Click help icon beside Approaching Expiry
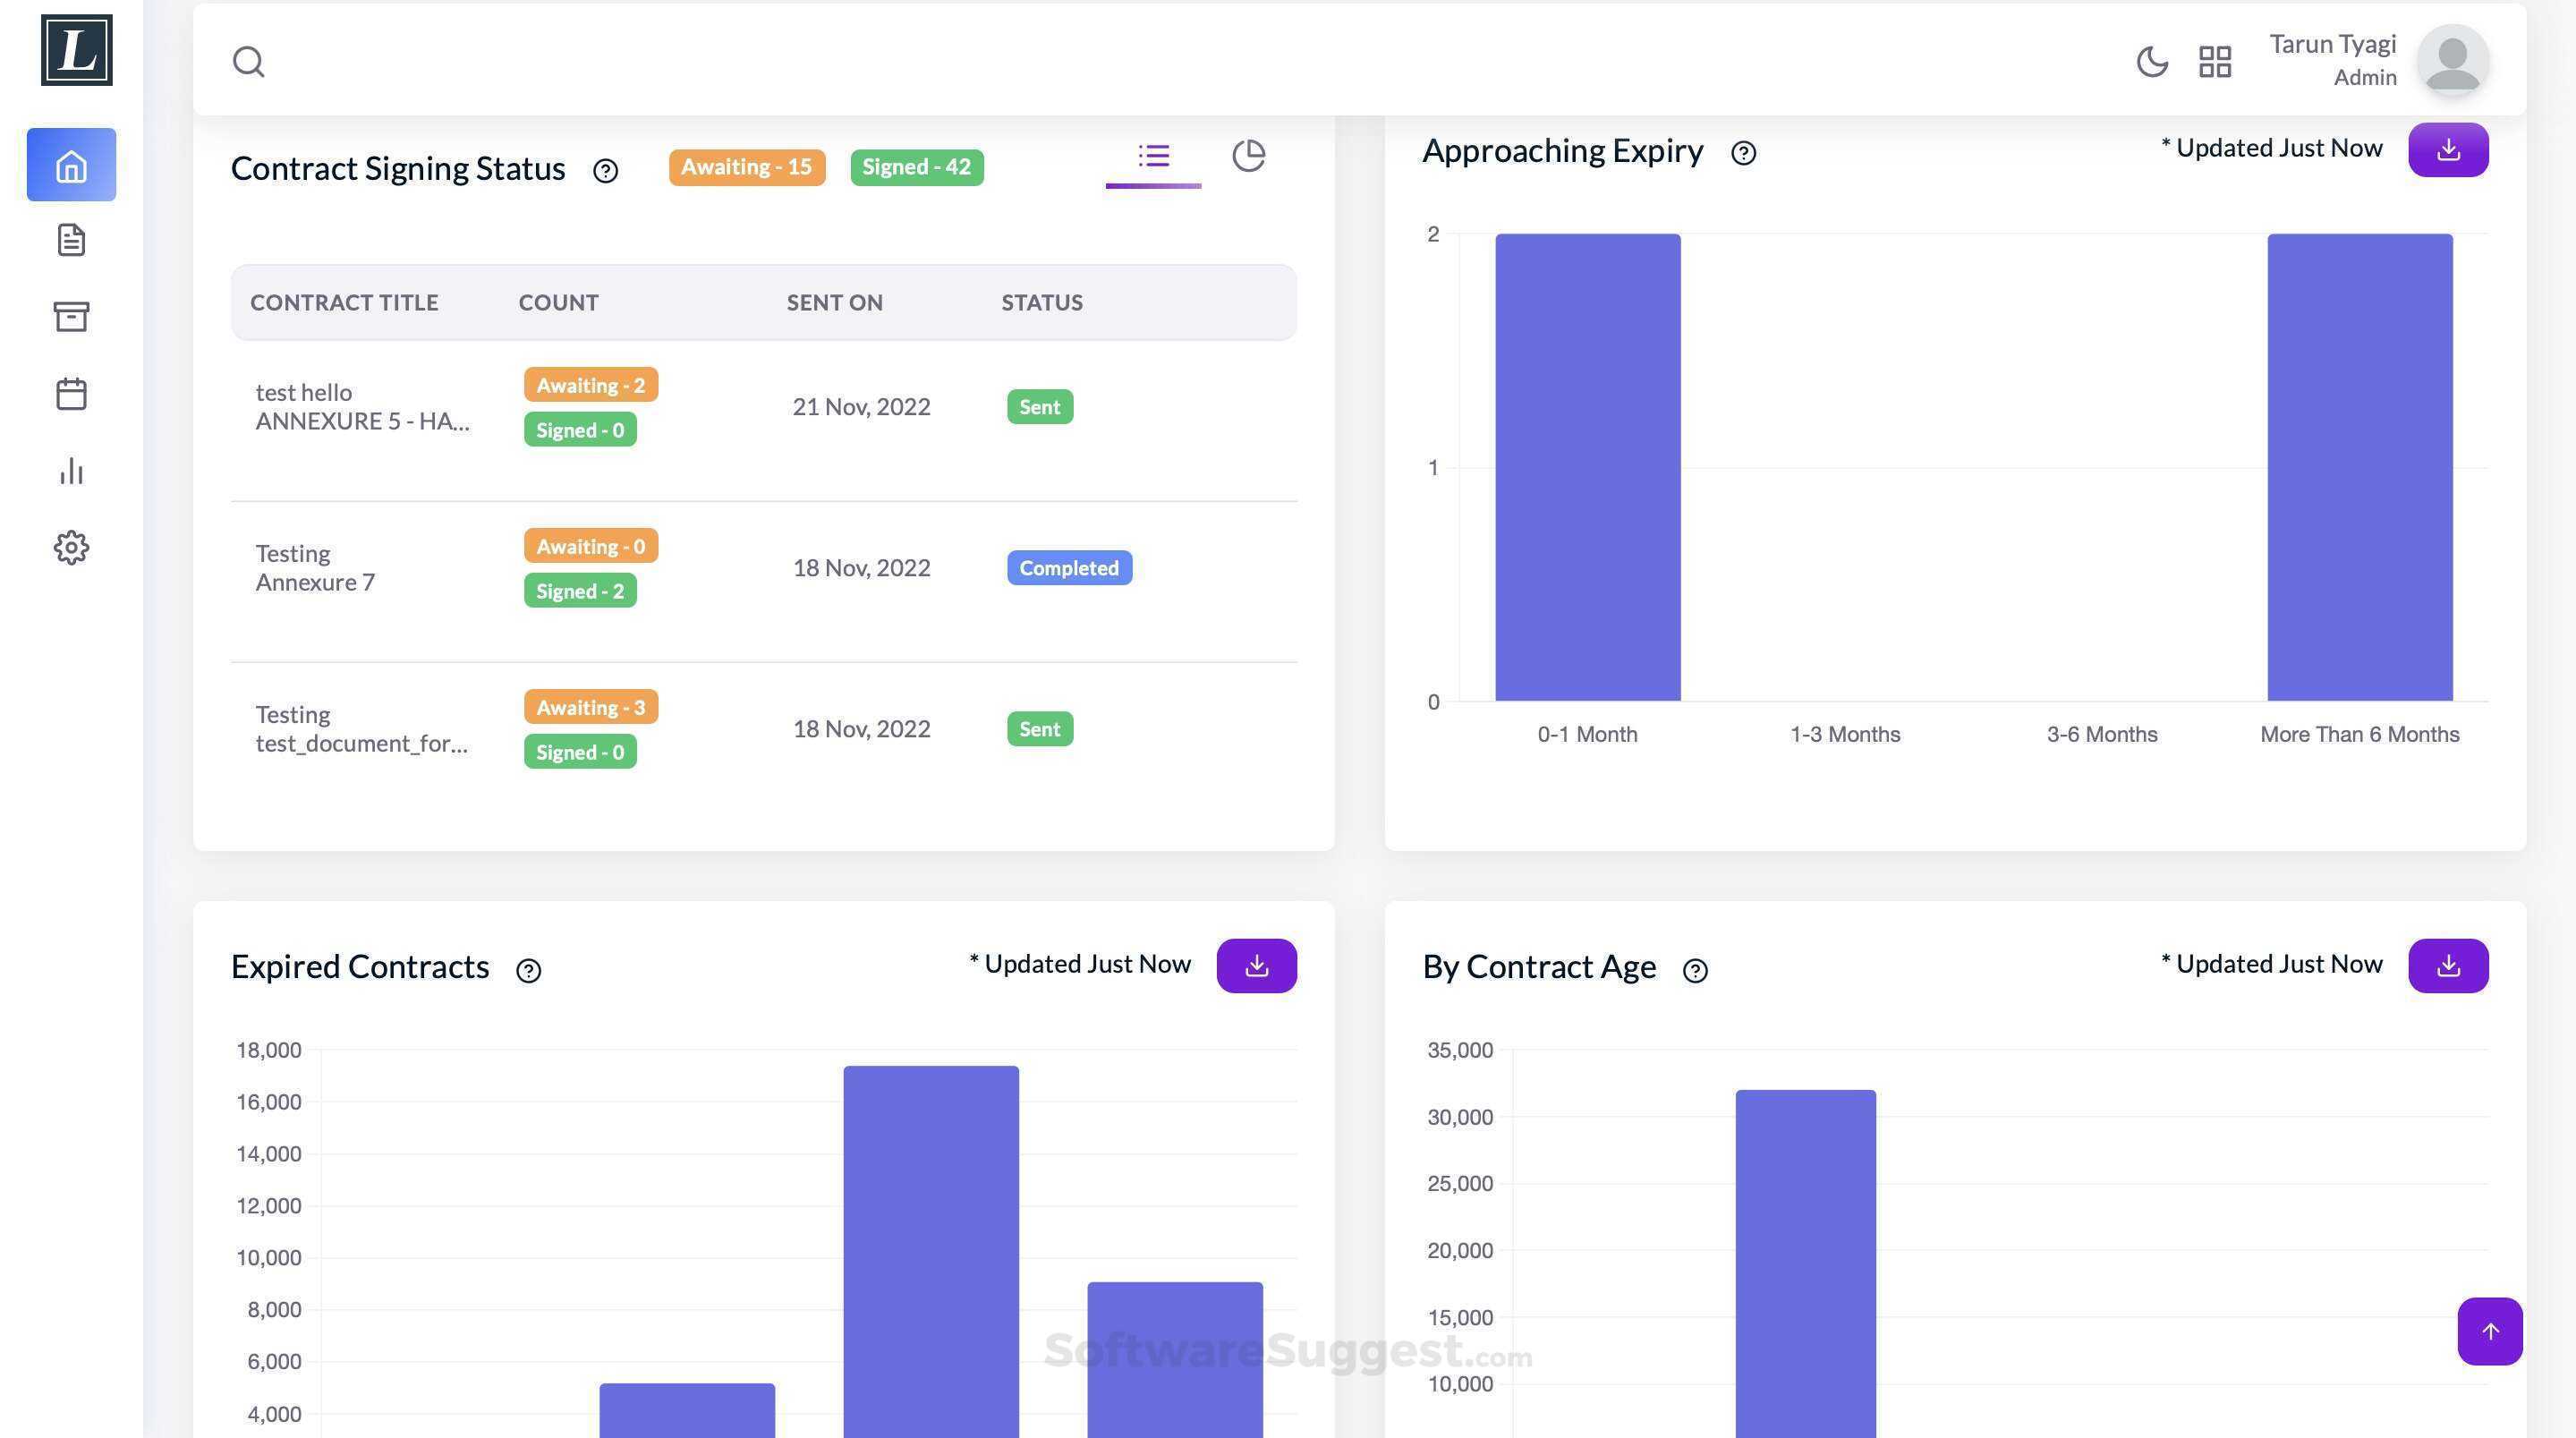The height and width of the screenshot is (1438, 2576). (1743, 153)
